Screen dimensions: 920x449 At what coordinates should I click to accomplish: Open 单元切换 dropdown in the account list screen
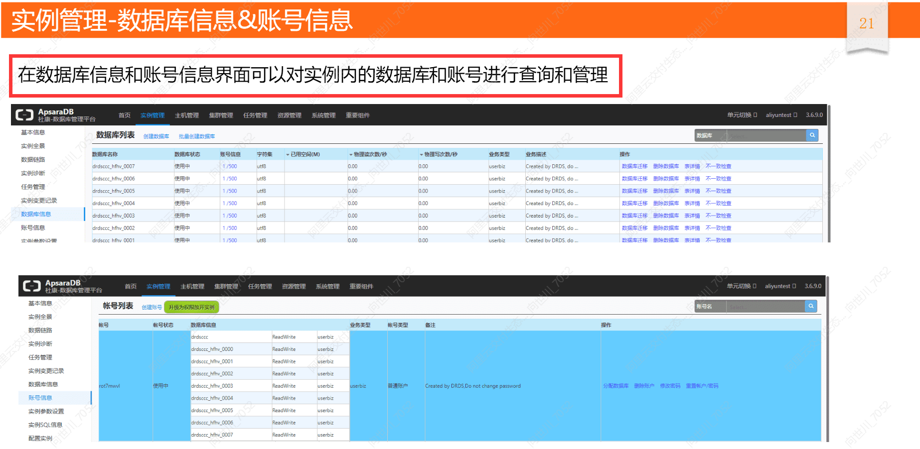(741, 286)
